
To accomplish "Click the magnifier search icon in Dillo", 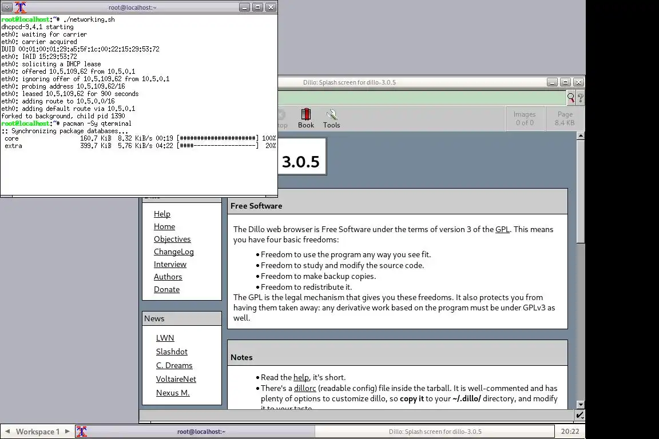I will pos(571,98).
